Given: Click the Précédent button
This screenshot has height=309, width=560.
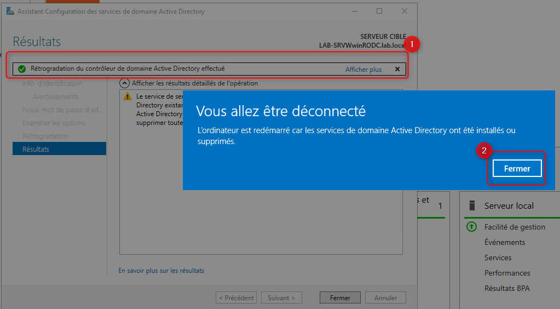Looking at the screenshot, I should (236, 297).
